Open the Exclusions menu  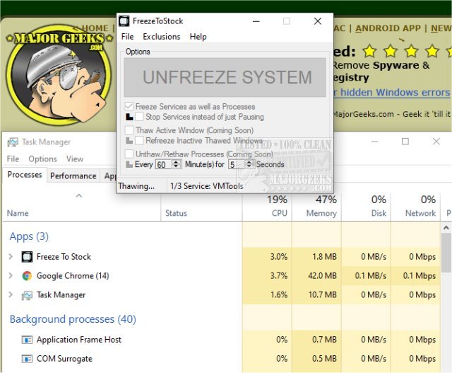coord(162,37)
